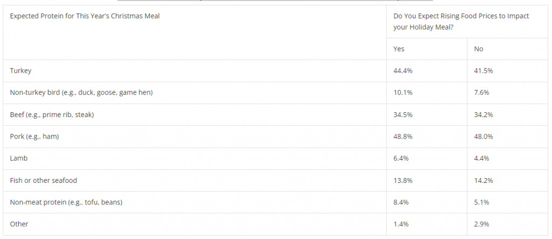Click the 8.4% non-meat protein value
Screen dimensions: 552x239
coord(401,203)
